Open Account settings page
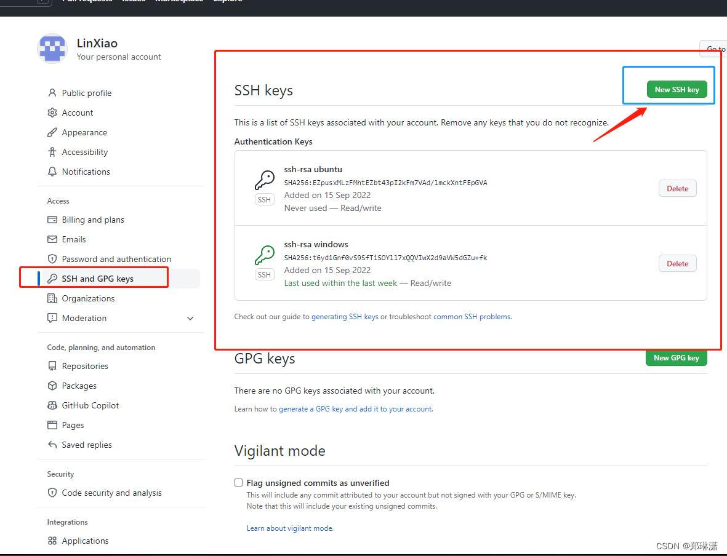Image resolution: width=727 pixels, height=556 pixels. coord(78,113)
